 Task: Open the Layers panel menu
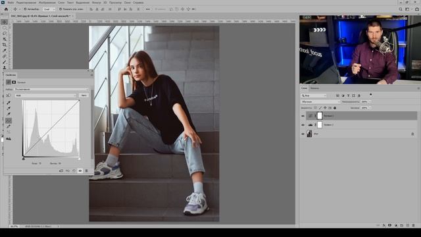point(418,88)
